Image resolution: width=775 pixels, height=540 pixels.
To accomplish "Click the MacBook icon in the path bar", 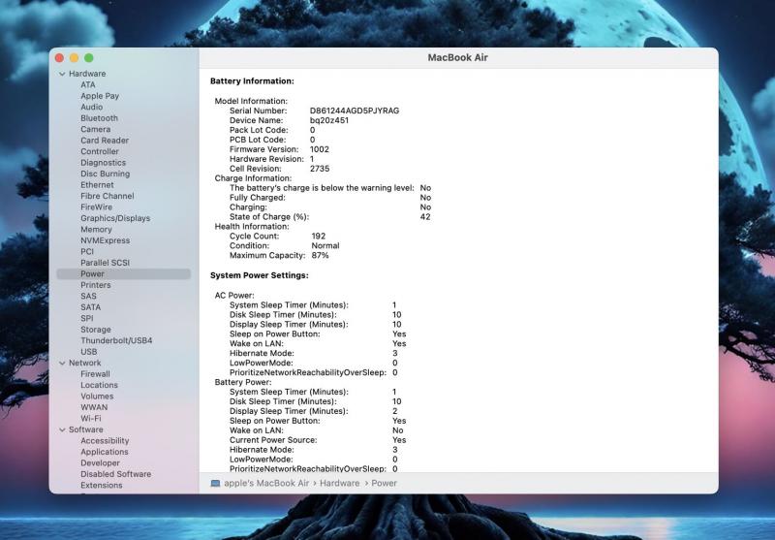I will click(215, 483).
